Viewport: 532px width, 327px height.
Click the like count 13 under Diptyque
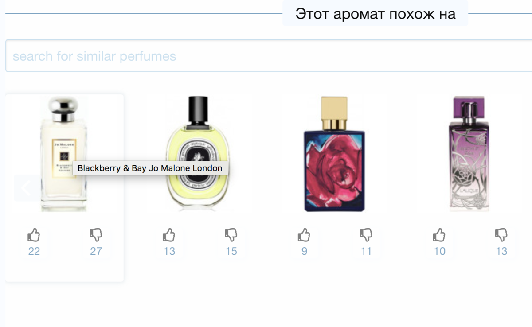169,251
